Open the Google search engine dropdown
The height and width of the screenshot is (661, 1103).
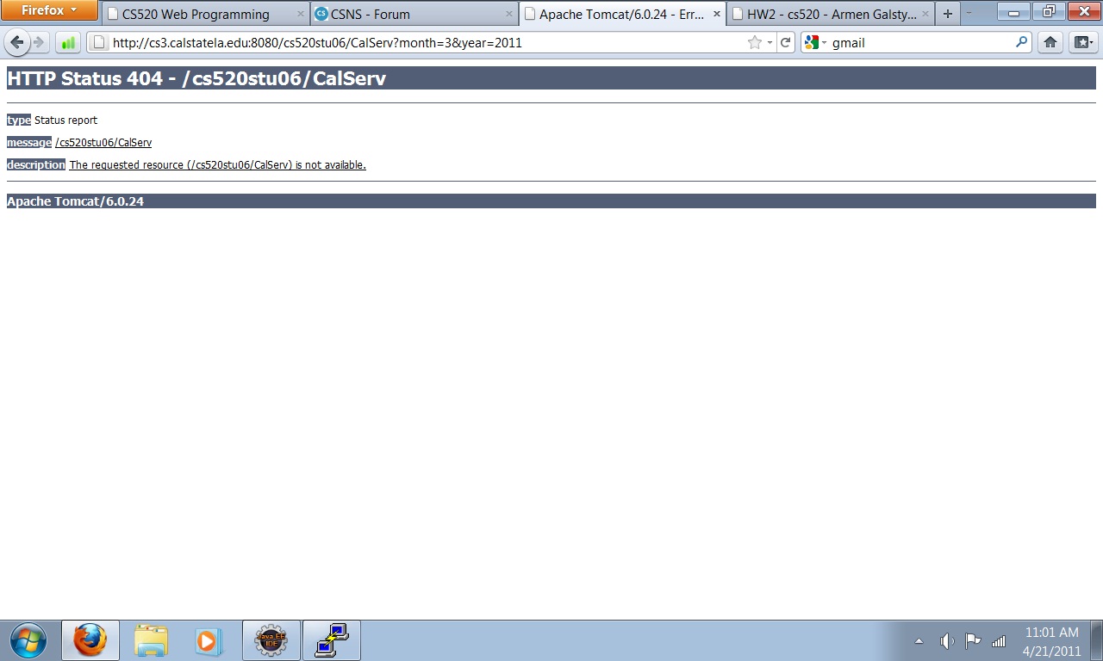point(815,42)
